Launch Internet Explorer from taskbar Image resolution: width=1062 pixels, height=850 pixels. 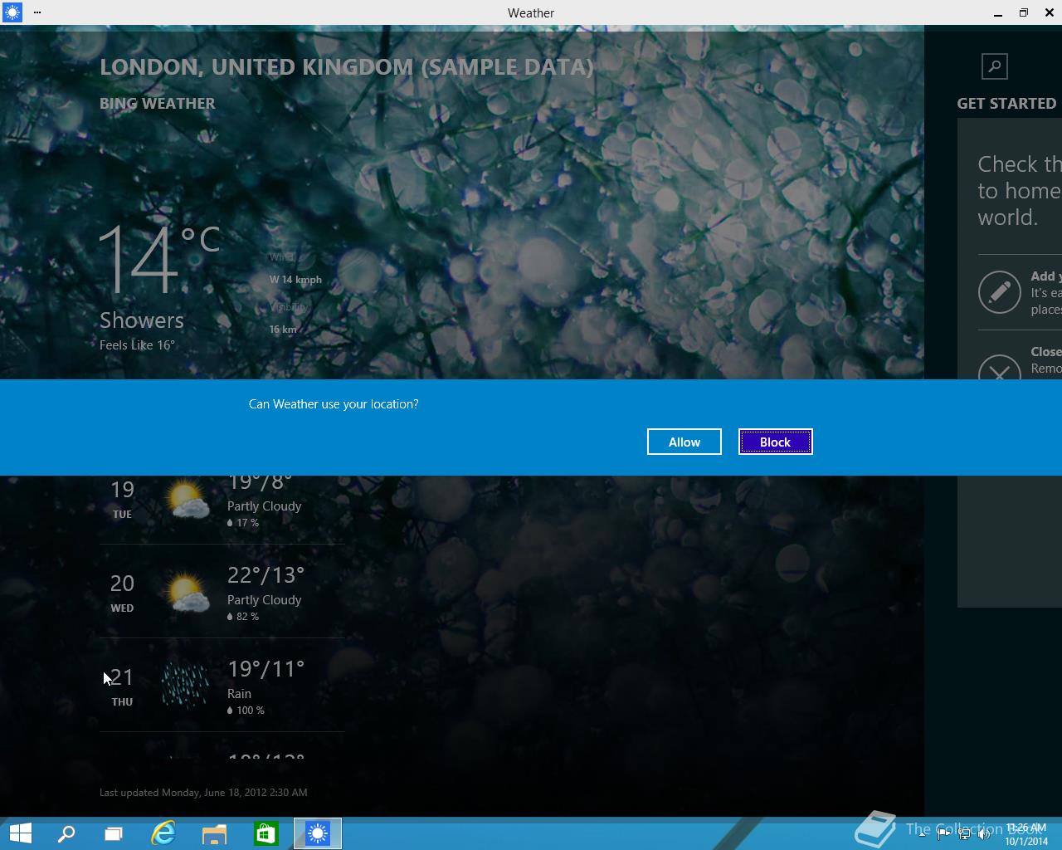click(163, 833)
